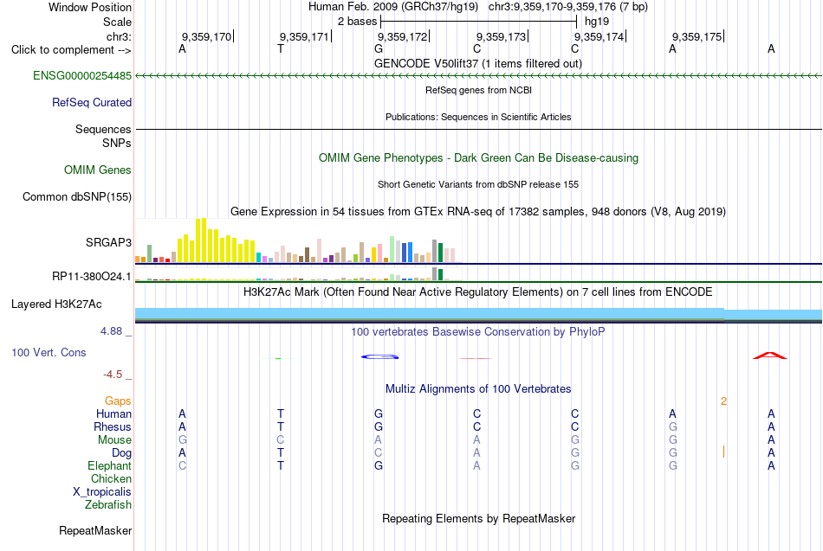
Task: Open the OMIM Gene Phenotypes track title
Action: [x=478, y=157]
